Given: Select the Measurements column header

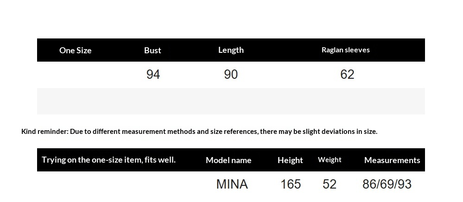Looking at the screenshot, I should click(392, 160).
